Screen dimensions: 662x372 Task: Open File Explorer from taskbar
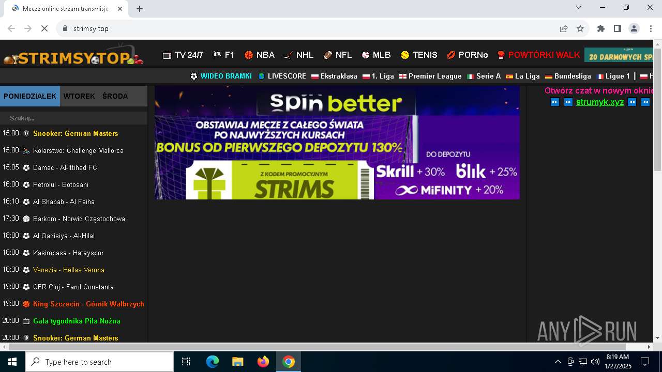click(x=237, y=362)
